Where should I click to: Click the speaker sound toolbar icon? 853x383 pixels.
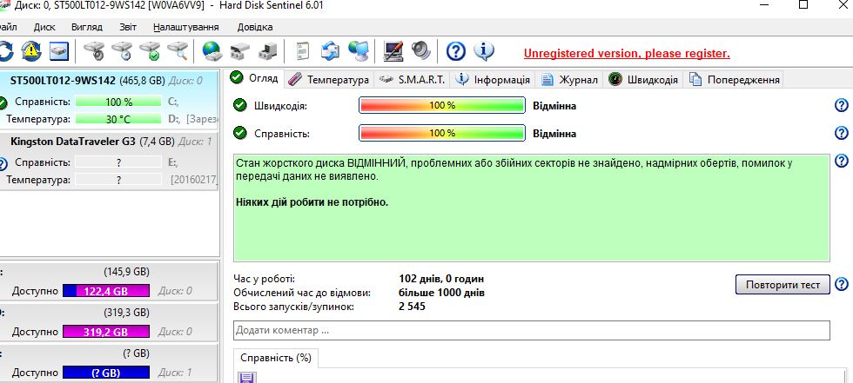tap(420, 51)
